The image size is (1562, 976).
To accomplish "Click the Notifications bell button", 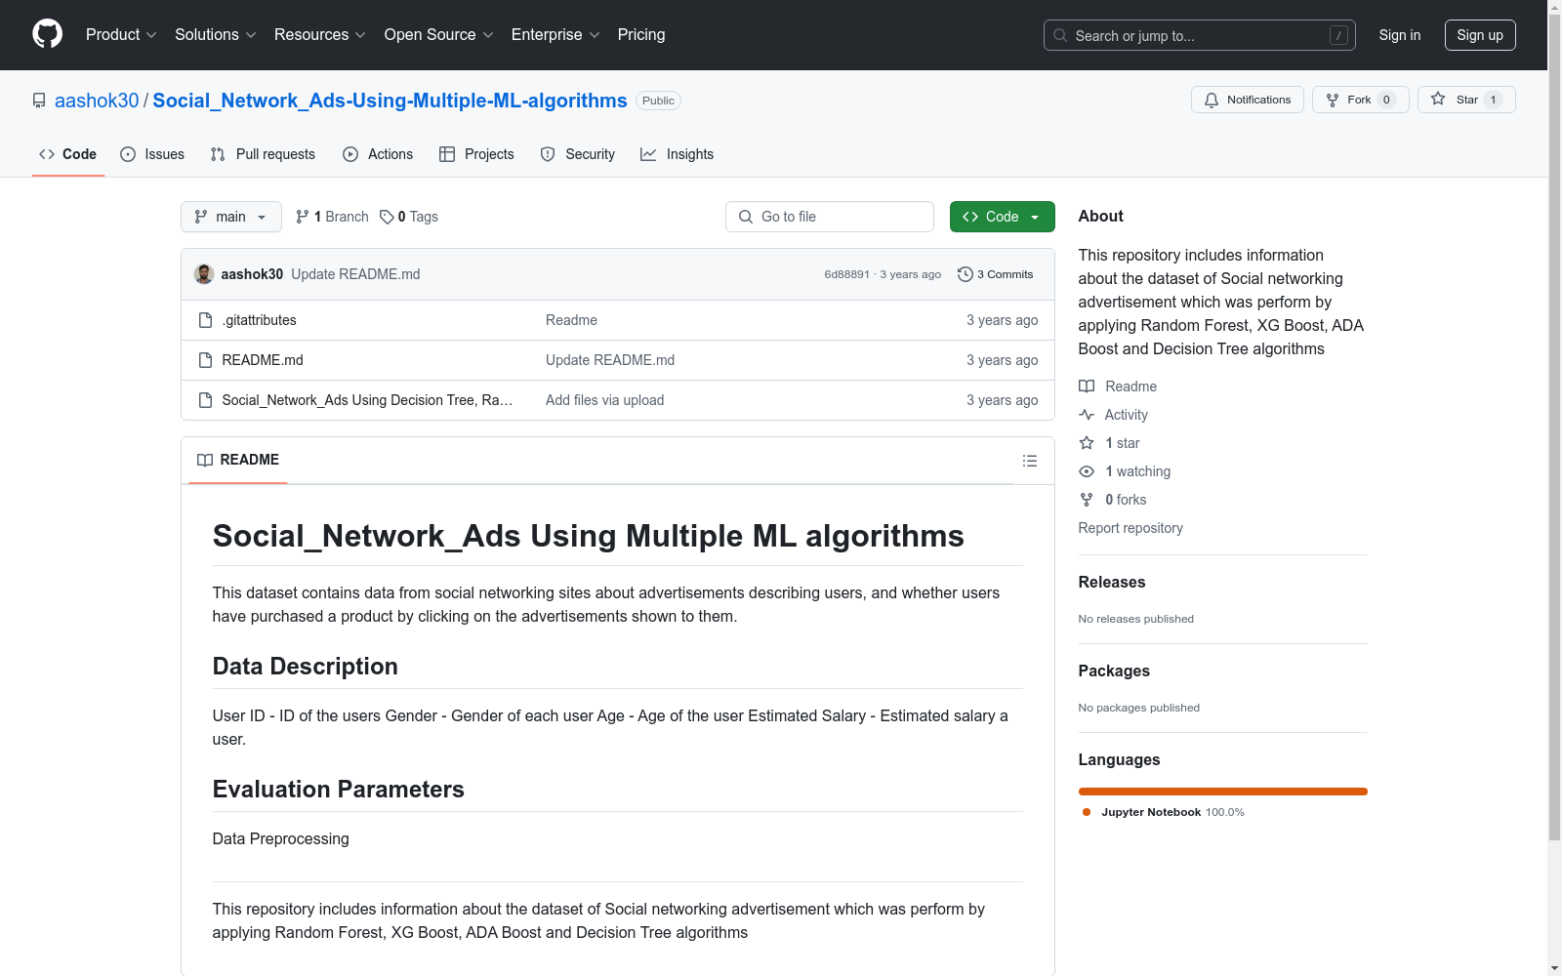I will [x=1247, y=100].
